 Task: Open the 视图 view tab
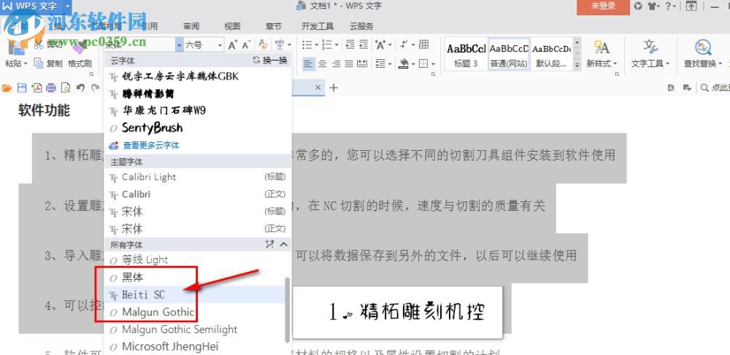tap(232, 26)
